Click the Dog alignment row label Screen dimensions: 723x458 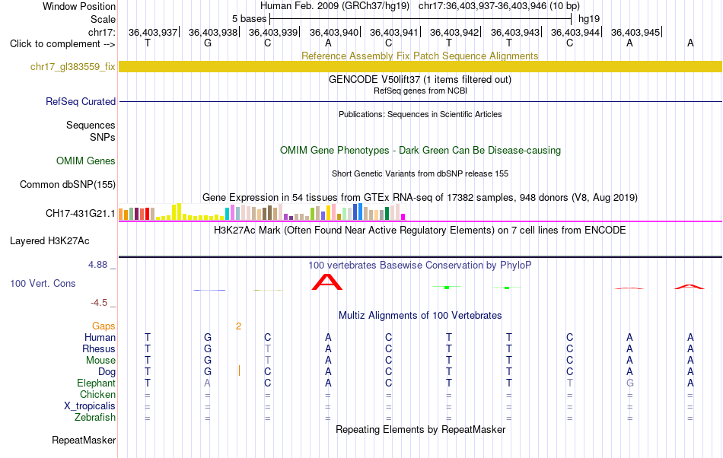[x=107, y=371]
